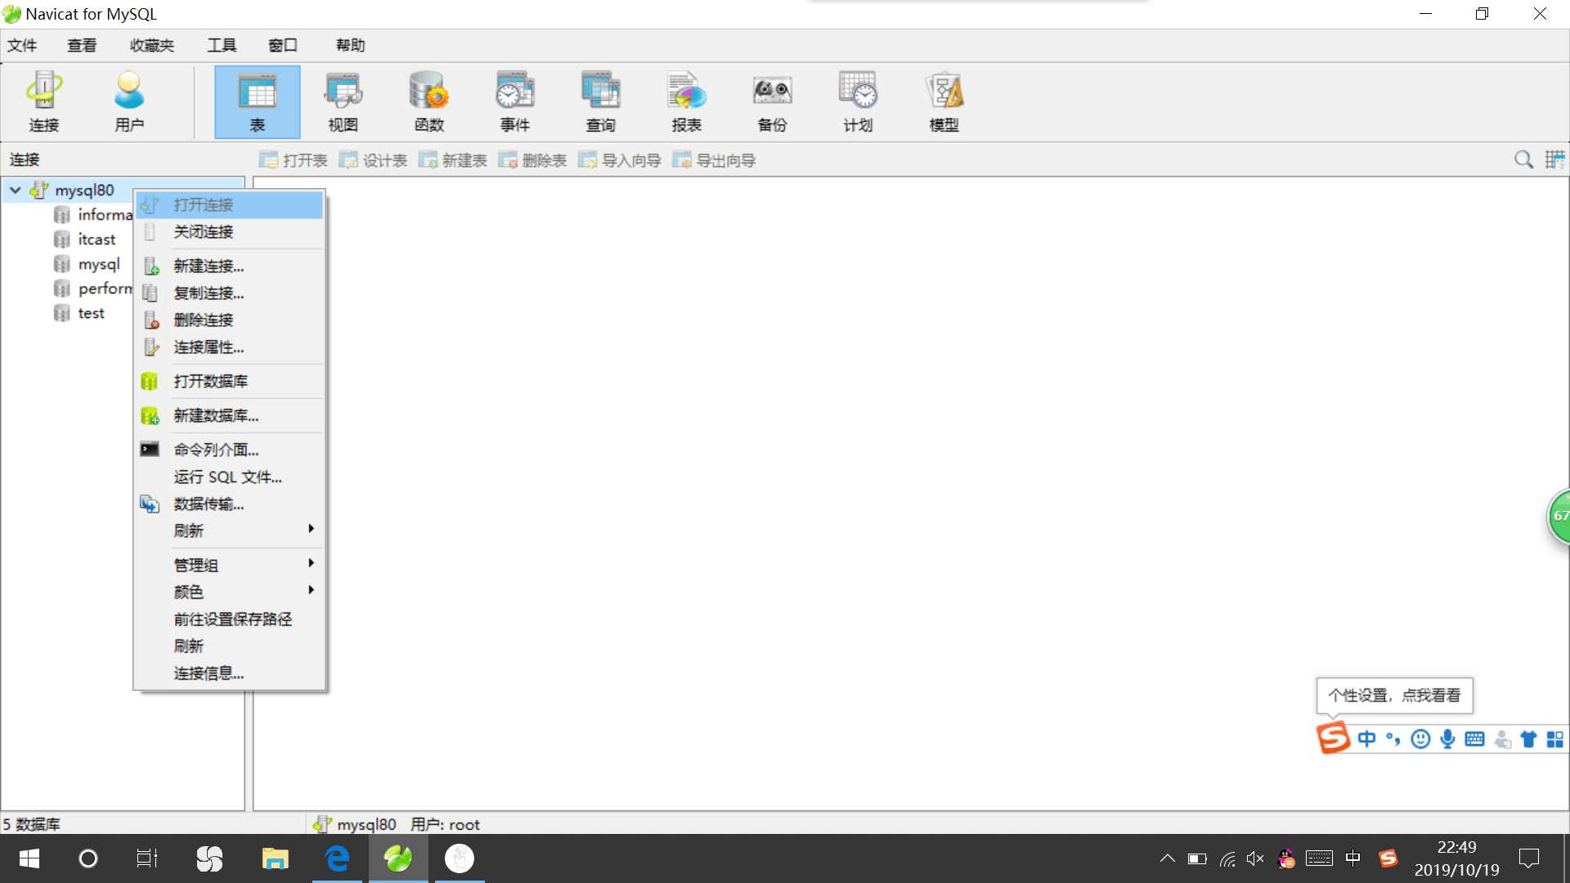1570x883 pixels.
Task: Select the 表 (Table) toolbar icon
Action: pyautogui.click(x=258, y=101)
